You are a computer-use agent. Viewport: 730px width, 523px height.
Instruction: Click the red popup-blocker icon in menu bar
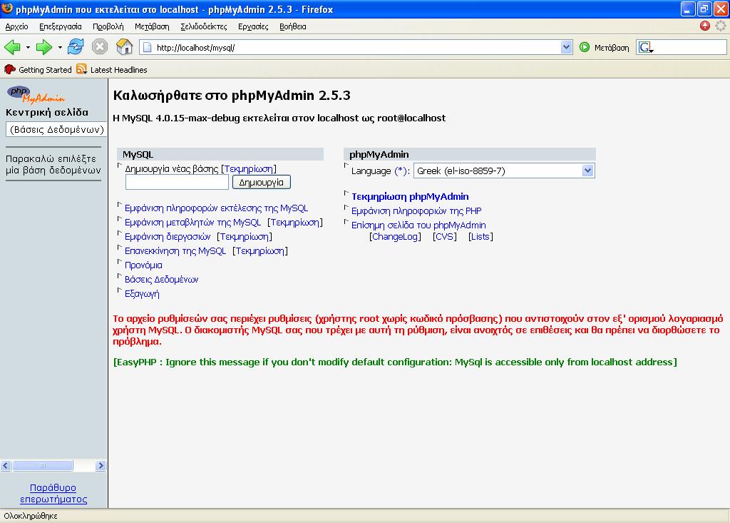tap(705, 26)
